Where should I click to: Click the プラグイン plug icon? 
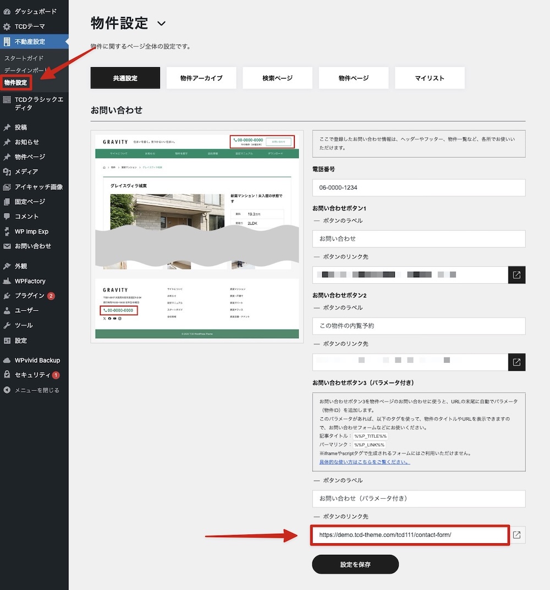coord(7,296)
